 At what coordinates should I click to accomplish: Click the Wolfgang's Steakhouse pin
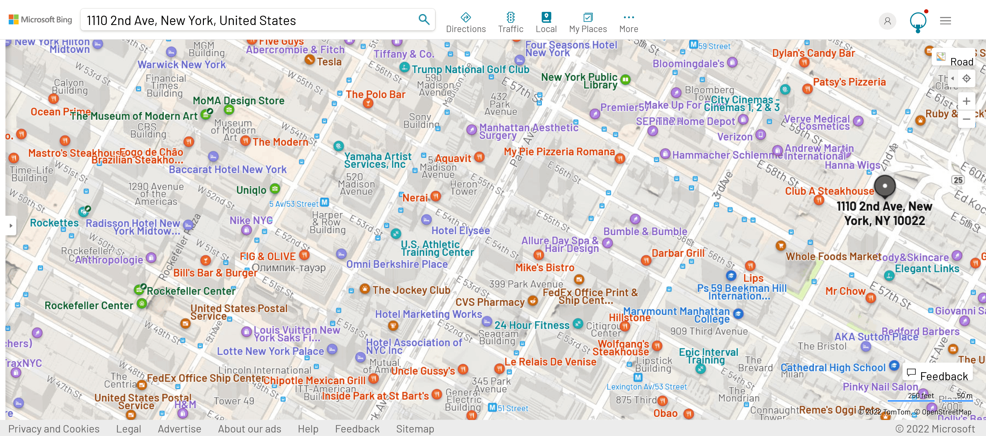click(x=657, y=346)
